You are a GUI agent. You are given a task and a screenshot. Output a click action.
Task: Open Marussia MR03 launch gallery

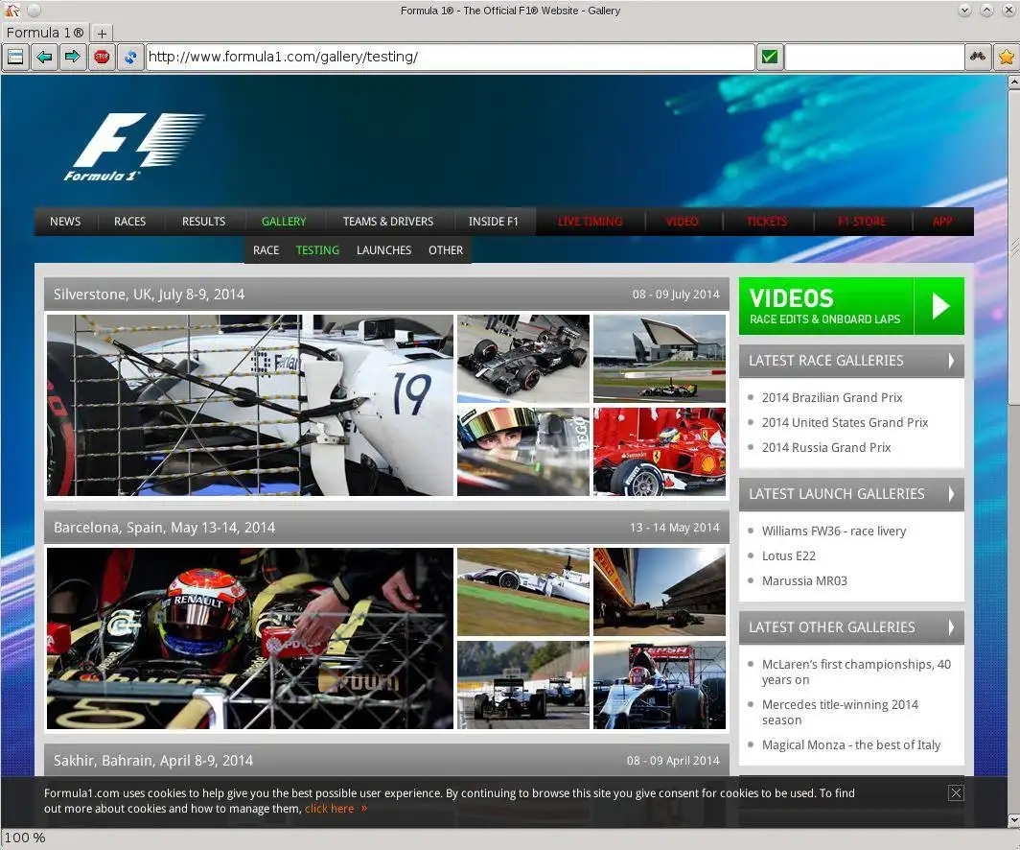point(804,580)
